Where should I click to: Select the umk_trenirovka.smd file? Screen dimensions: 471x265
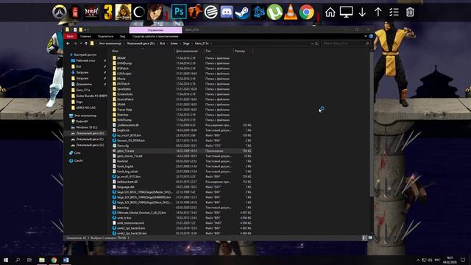(x=130, y=223)
